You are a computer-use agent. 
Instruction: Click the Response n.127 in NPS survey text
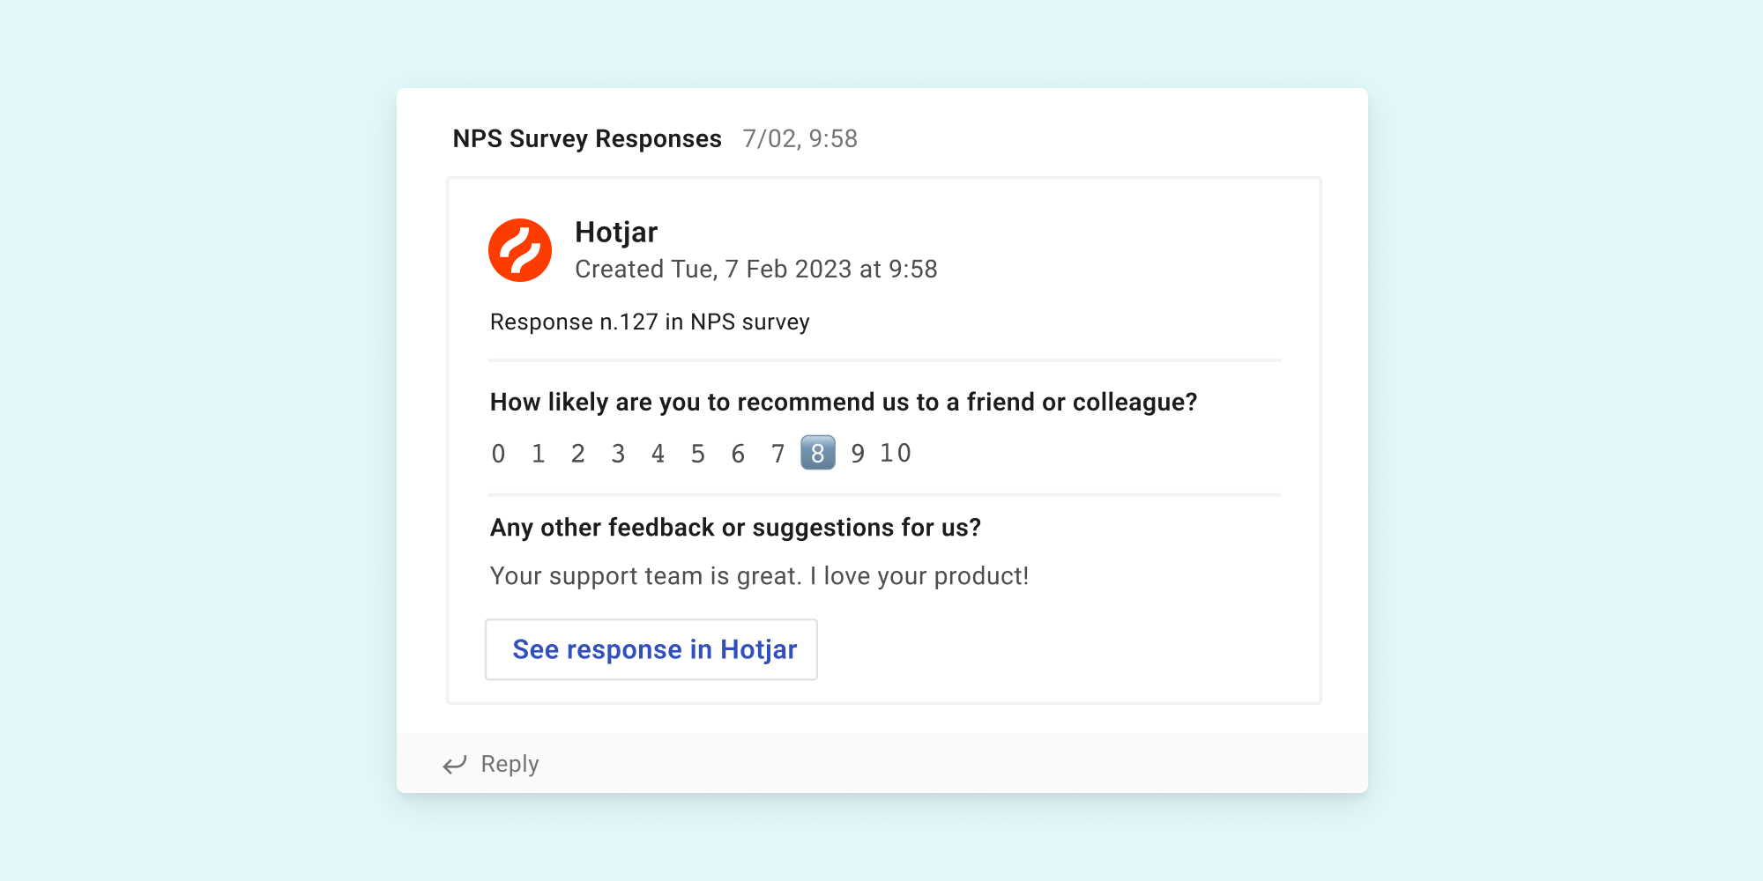[x=650, y=322]
